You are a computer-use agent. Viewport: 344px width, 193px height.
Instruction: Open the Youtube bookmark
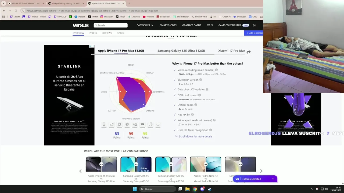[x=148, y=17]
